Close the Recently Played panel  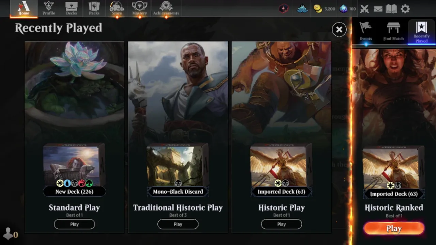[x=339, y=30]
